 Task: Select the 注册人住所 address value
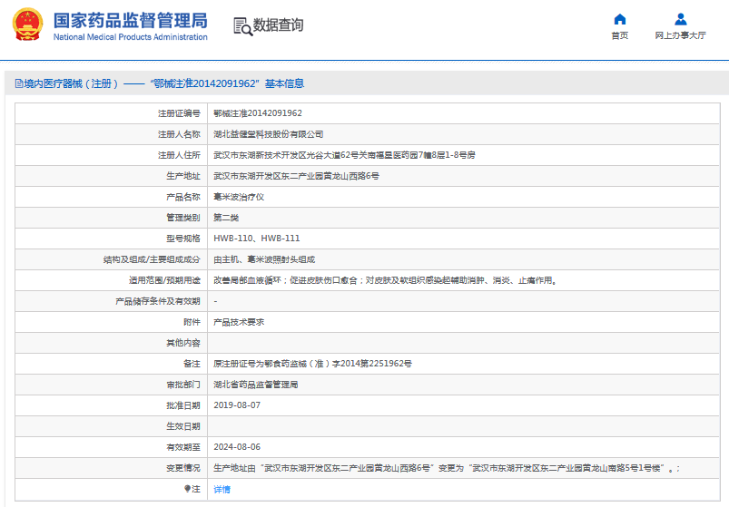point(344,155)
